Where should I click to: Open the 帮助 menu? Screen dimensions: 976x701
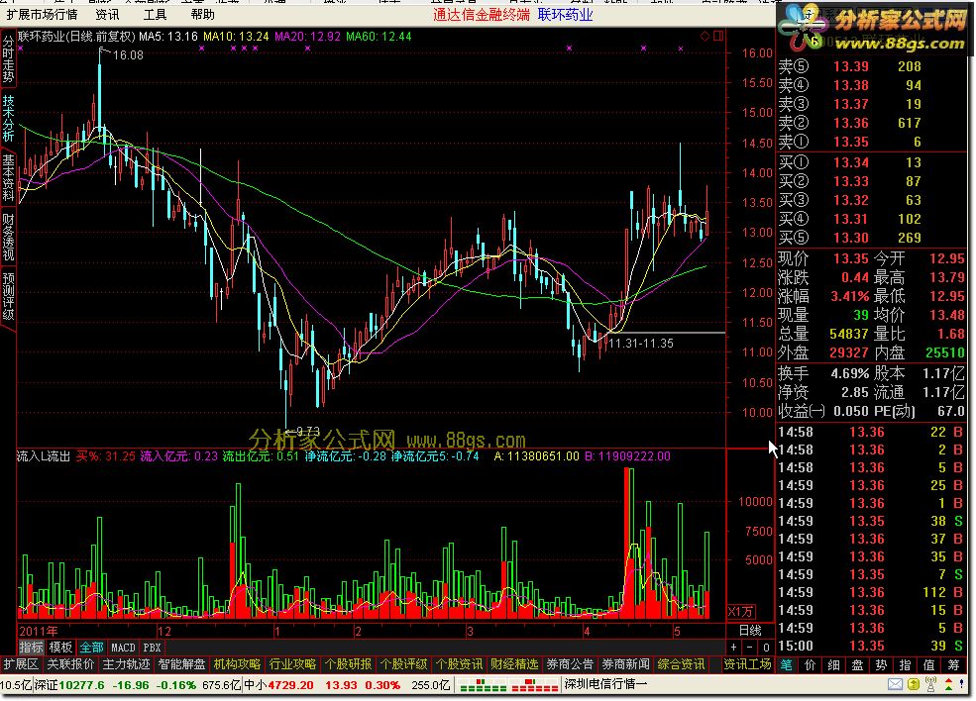tap(203, 14)
